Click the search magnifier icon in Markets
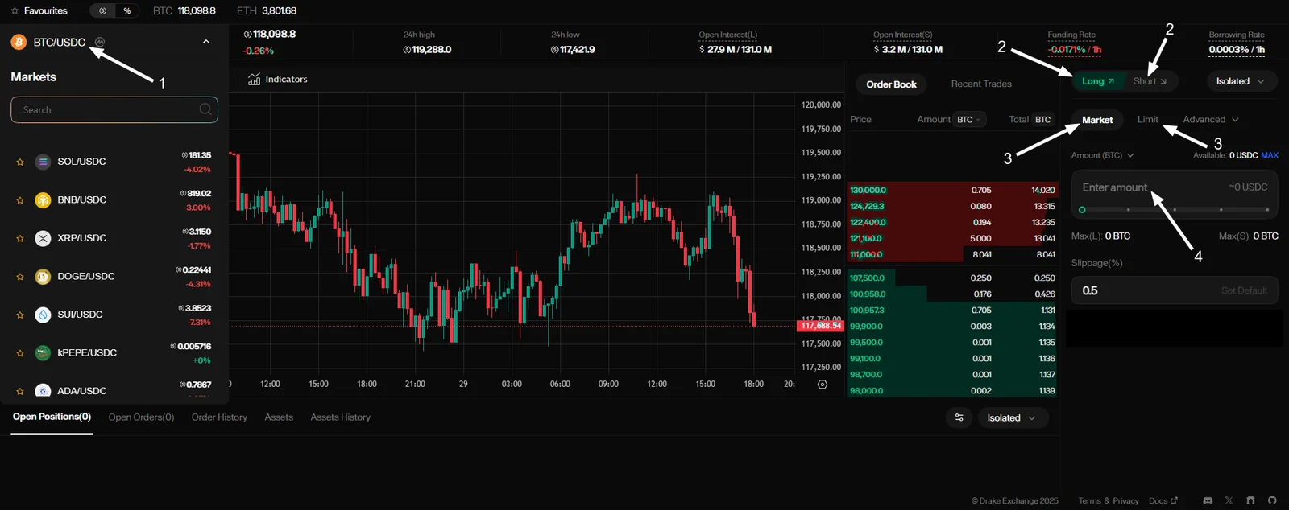Screen dimensions: 1289x510 [205, 109]
